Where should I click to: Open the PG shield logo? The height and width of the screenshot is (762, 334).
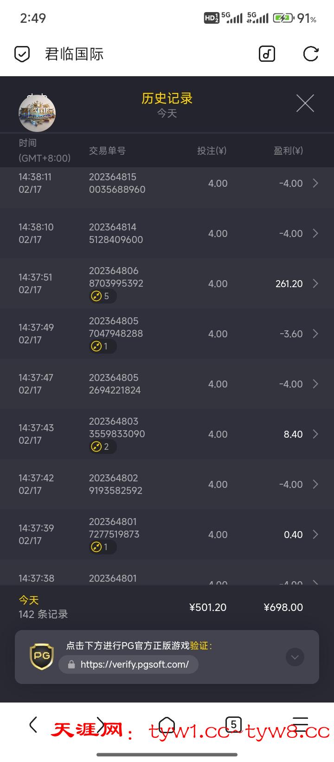pyautogui.click(x=41, y=657)
